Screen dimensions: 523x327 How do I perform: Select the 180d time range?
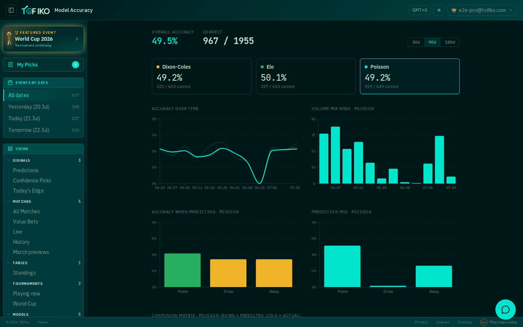tap(450, 42)
